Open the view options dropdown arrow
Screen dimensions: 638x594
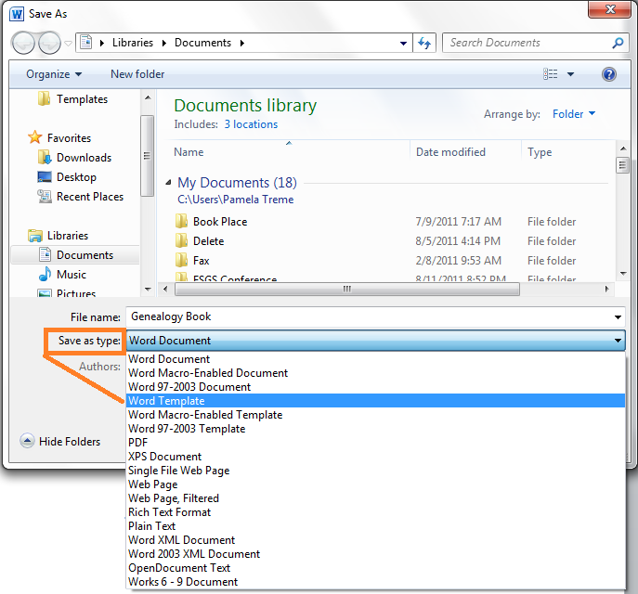pyautogui.click(x=570, y=74)
